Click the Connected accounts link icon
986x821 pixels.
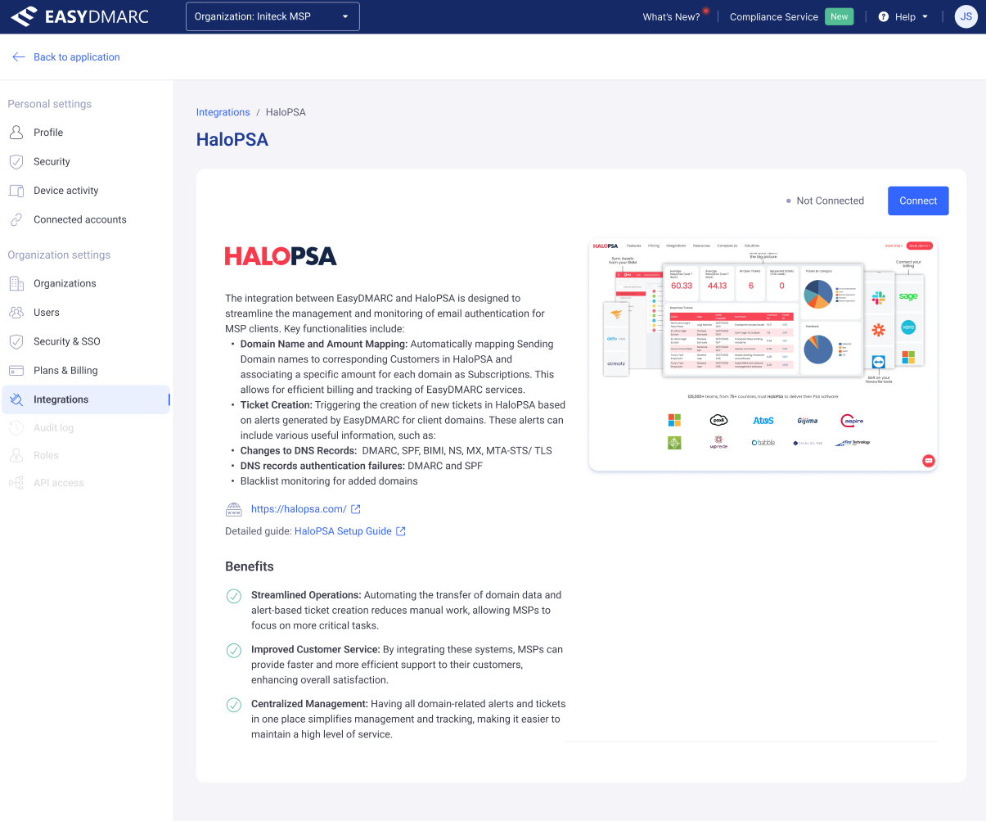(x=16, y=219)
